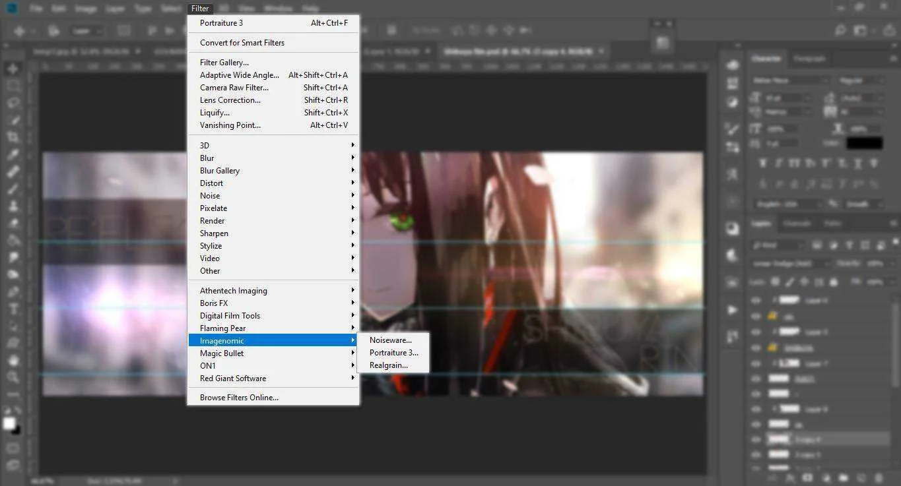The image size is (901, 486).
Task: Select the Rectangular Marquee tool
Action: click(13, 86)
